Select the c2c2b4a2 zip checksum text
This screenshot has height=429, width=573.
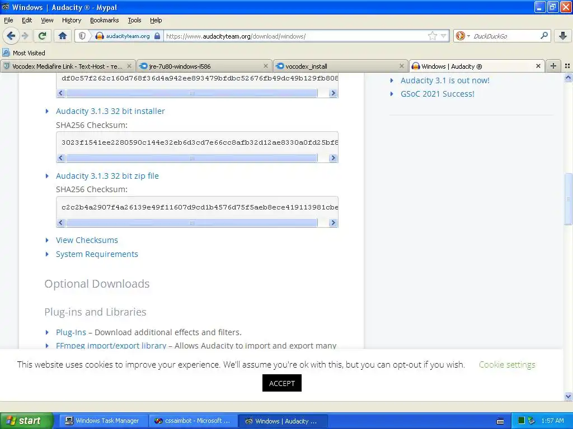pos(200,207)
